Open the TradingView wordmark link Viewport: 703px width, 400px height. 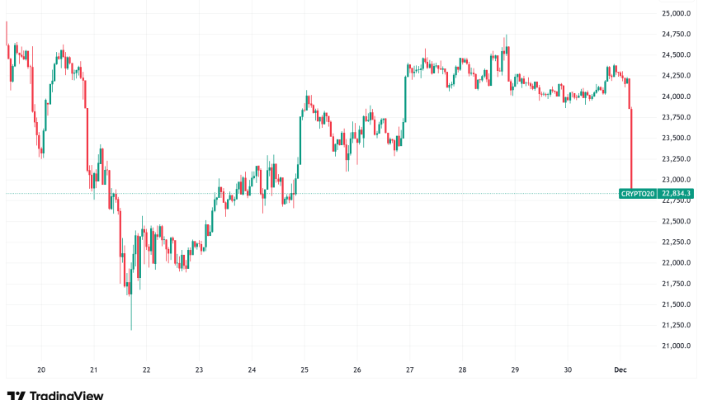[68, 395]
